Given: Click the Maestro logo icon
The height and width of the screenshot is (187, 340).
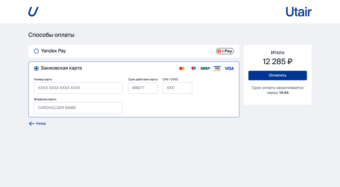Looking at the screenshot, I should coord(194,69).
